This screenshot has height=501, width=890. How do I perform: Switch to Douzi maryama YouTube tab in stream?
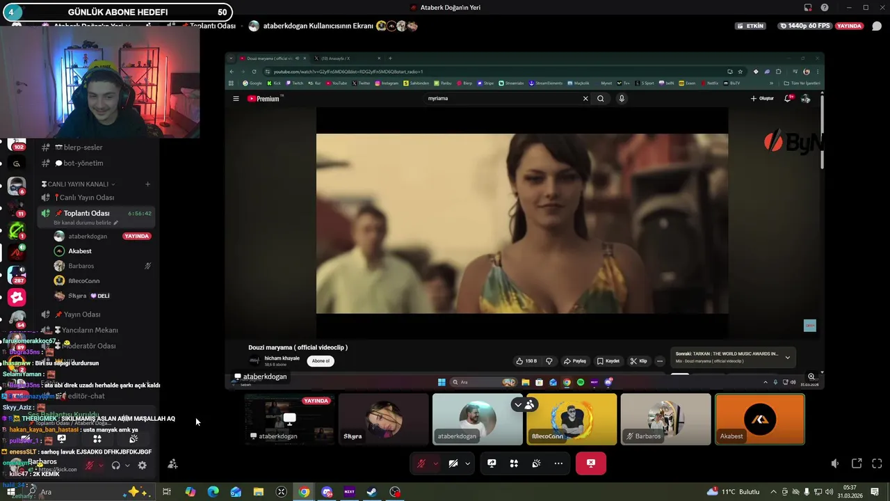(x=271, y=58)
